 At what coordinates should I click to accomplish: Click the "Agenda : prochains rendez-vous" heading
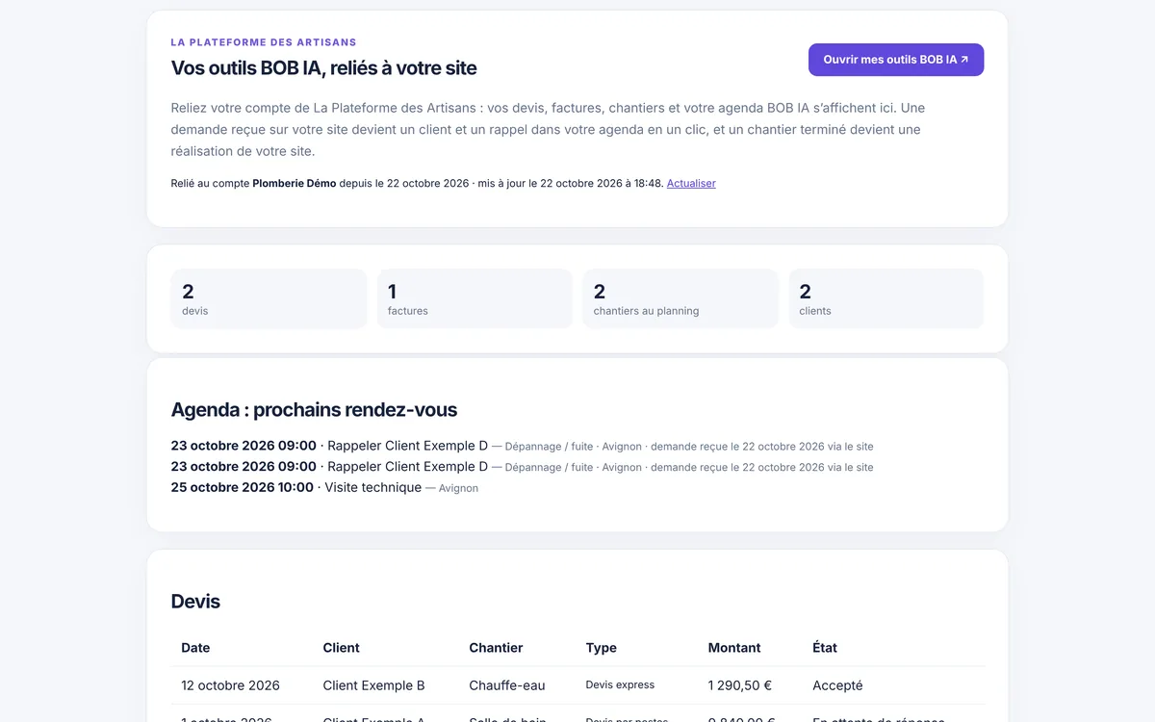(314, 409)
